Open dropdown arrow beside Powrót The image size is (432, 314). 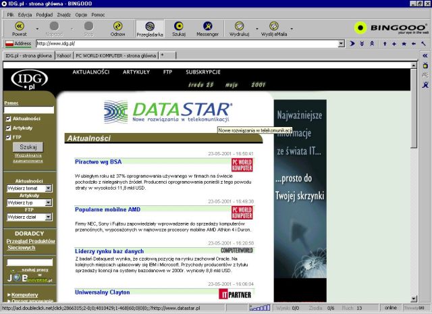(37, 28)
